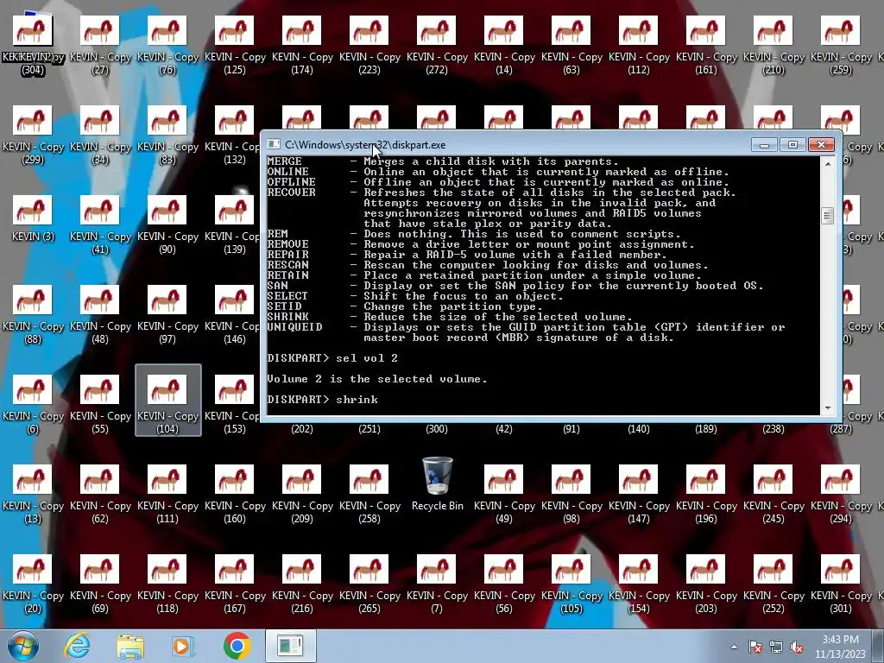Screen dimensions: 884x663
Task: Select the KEVIN - Copy (196) desktop icon
Action: 706,493
